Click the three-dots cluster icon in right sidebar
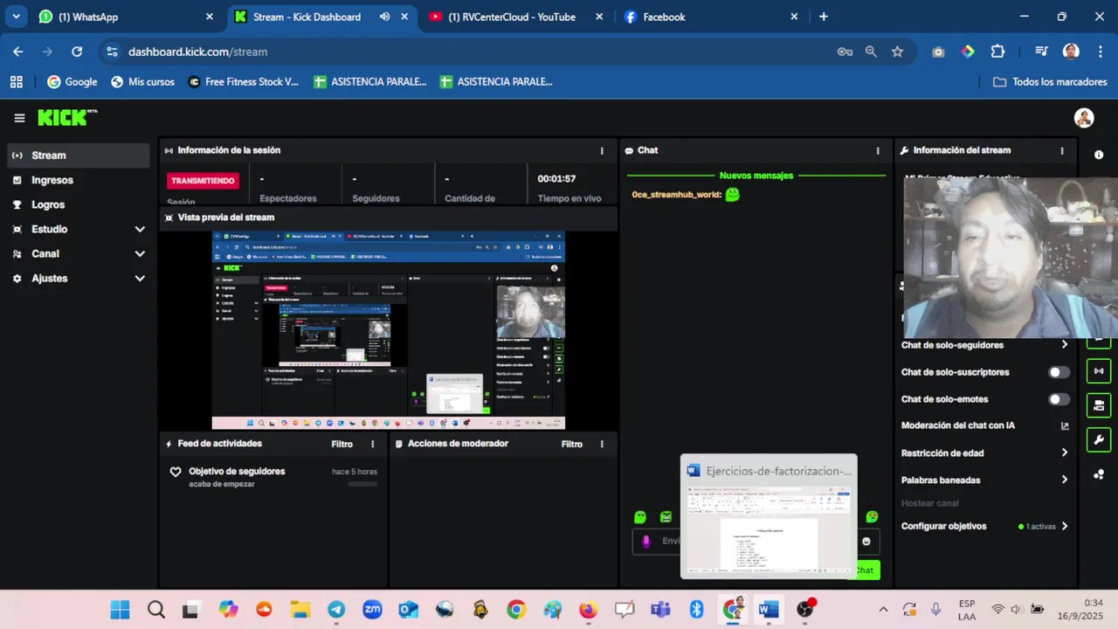The image size is (1118, 629). tap(1099, 474)
